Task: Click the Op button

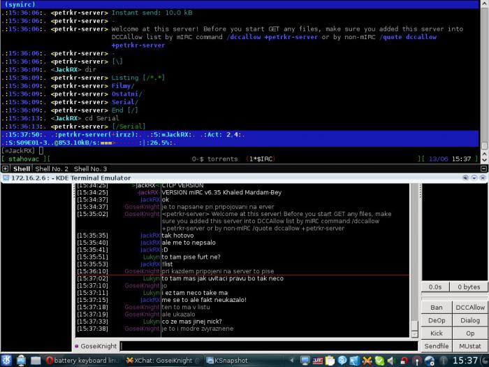Action: click(x=470, y=333)
